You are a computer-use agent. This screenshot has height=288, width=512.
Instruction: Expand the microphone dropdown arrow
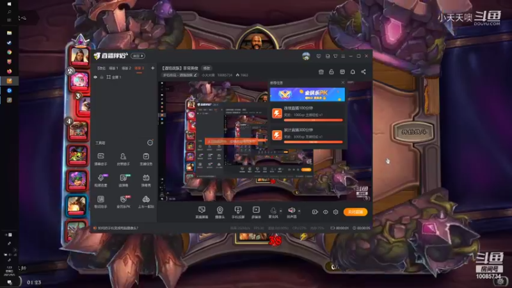click(x=280, y=211)
